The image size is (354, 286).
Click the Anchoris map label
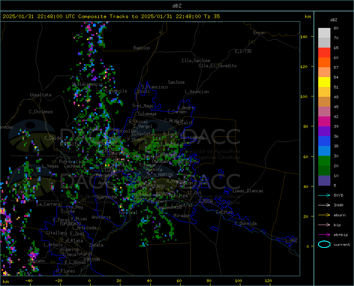point(101,217)
